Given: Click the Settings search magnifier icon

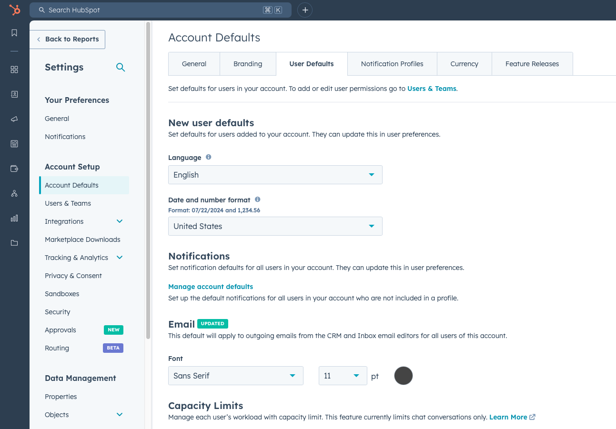Looking at the screenshot, I should (121, 67).
